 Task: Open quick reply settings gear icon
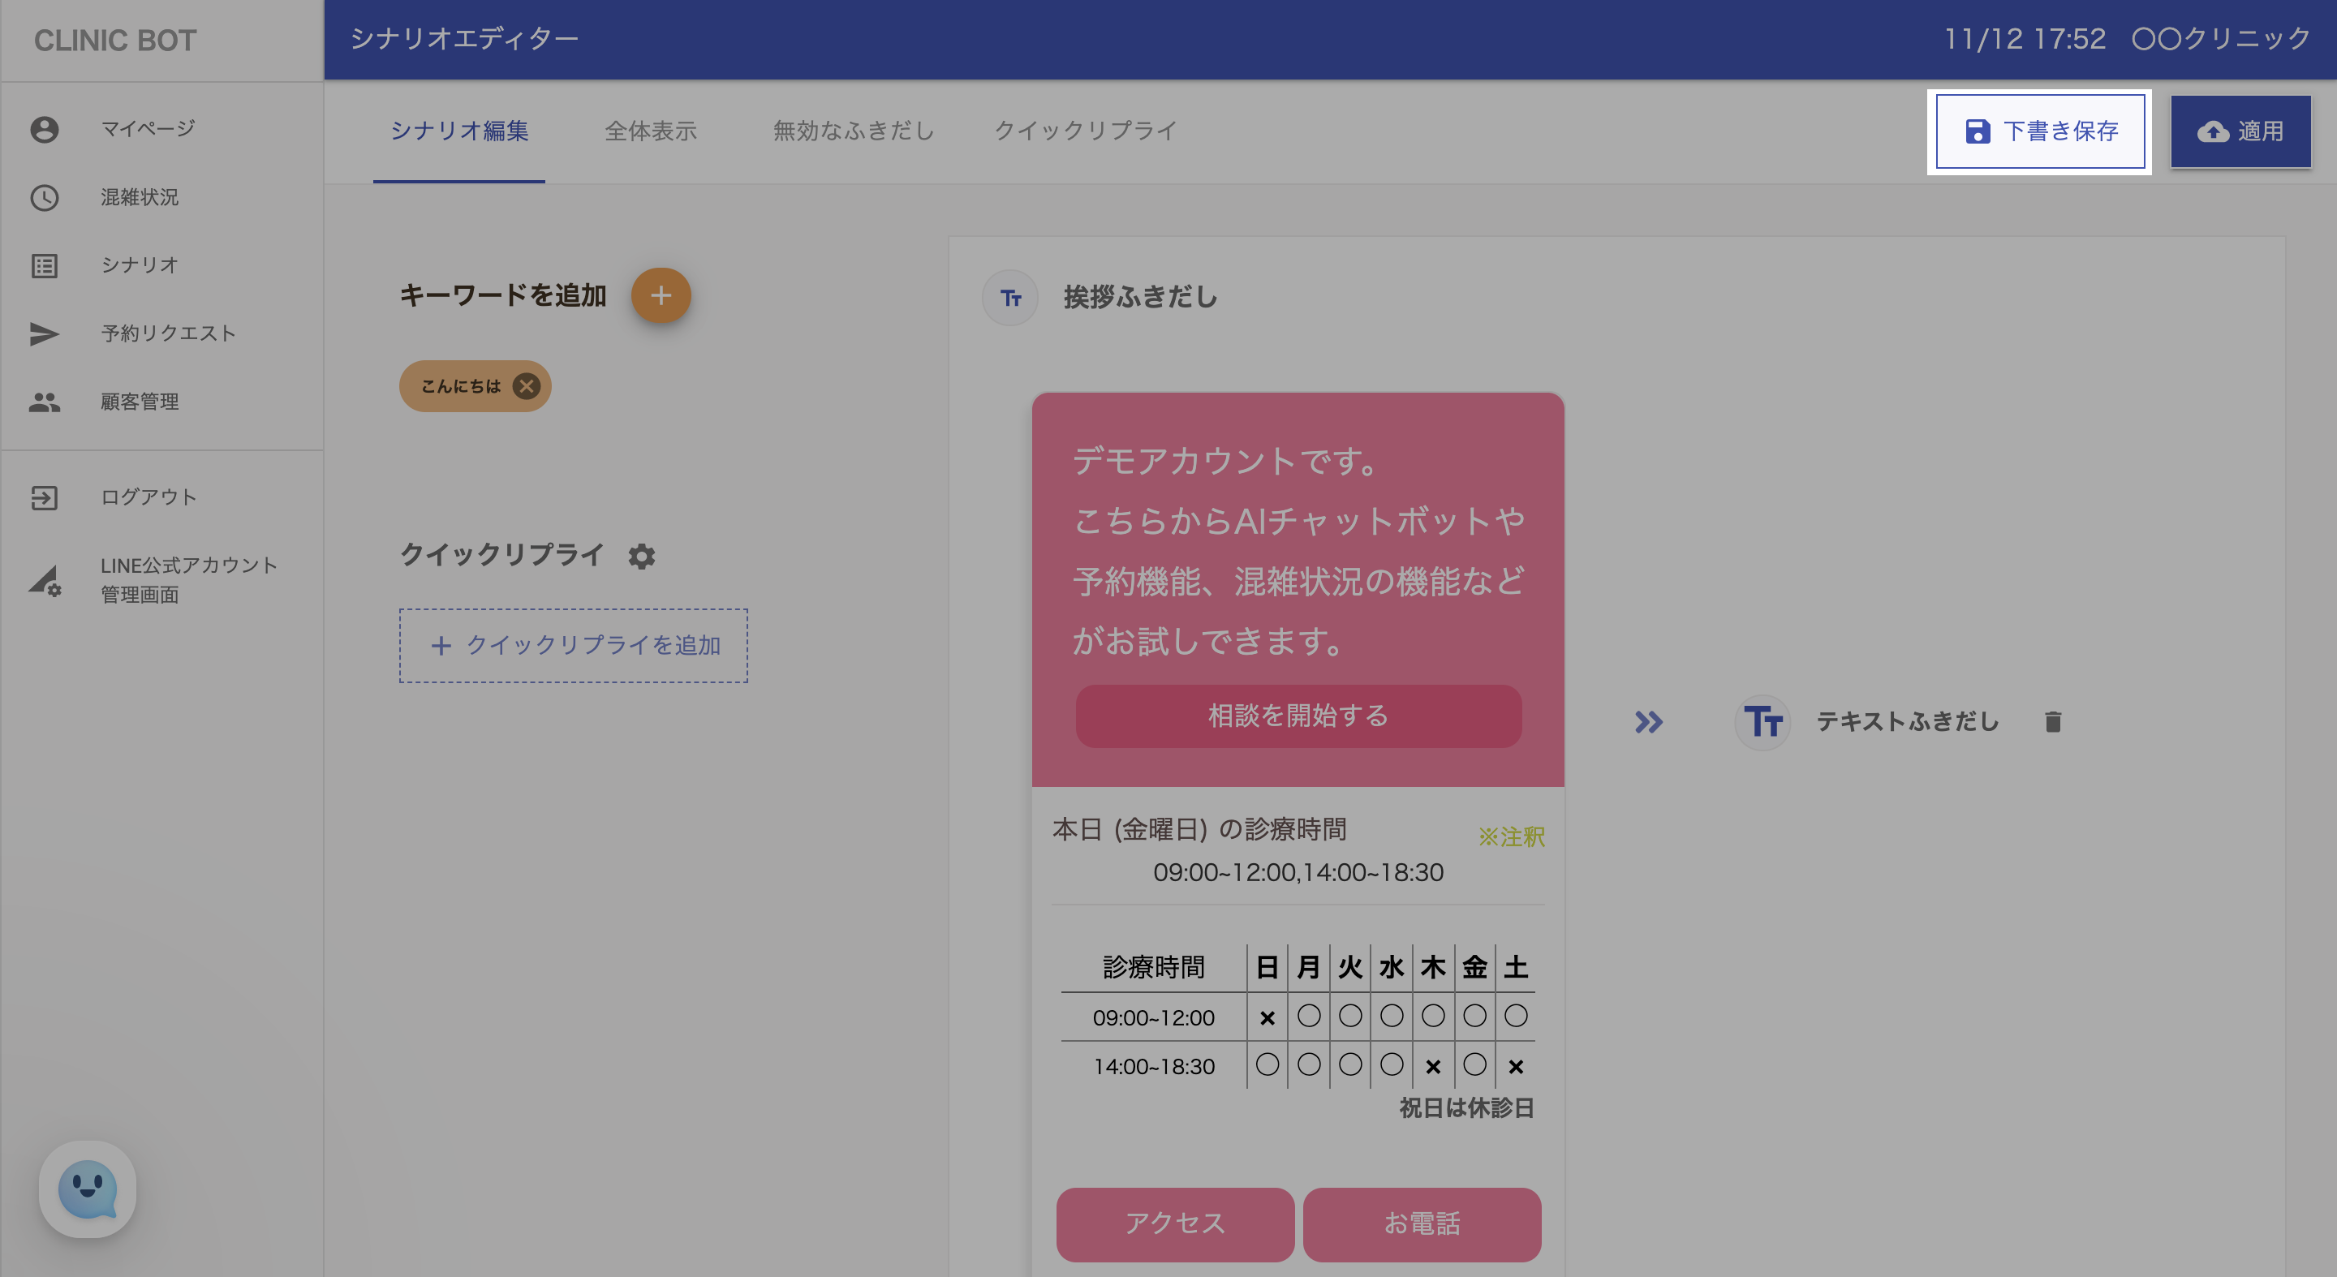point(641,556)
